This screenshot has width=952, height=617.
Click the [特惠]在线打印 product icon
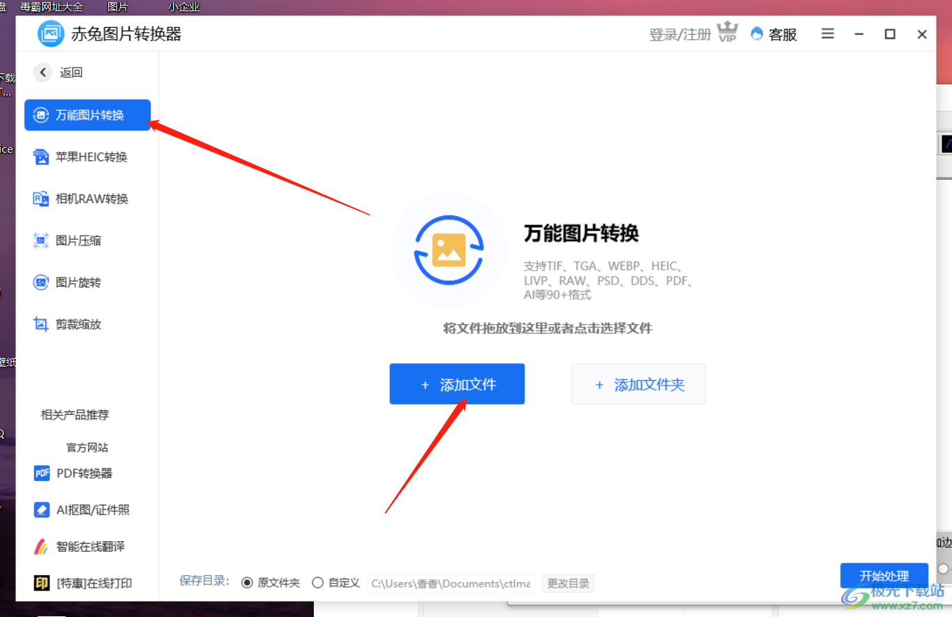pyautogui.click(x=42, y=583)
